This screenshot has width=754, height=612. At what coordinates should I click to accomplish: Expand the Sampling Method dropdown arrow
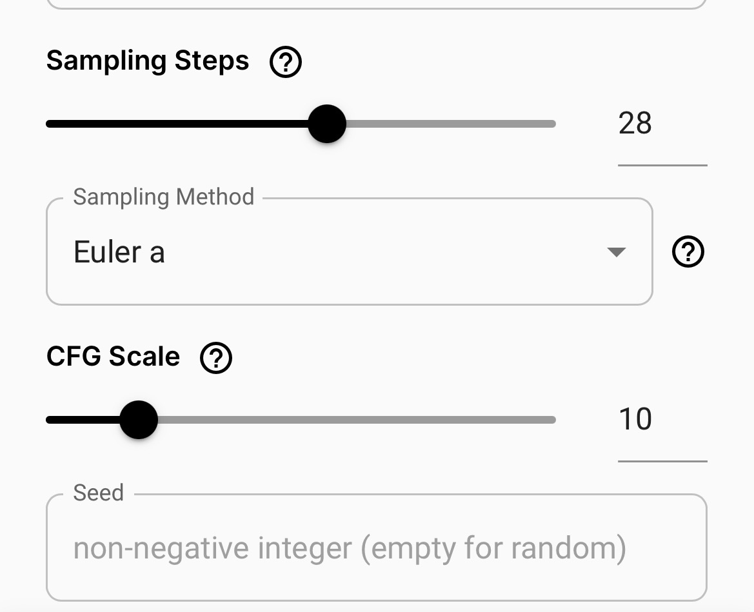(x=616, y=252)
